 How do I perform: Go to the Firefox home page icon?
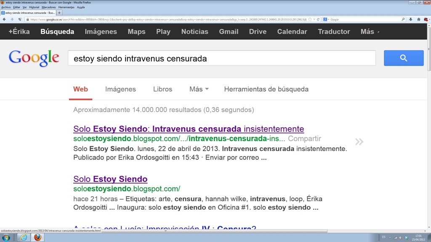click(418, 19)
